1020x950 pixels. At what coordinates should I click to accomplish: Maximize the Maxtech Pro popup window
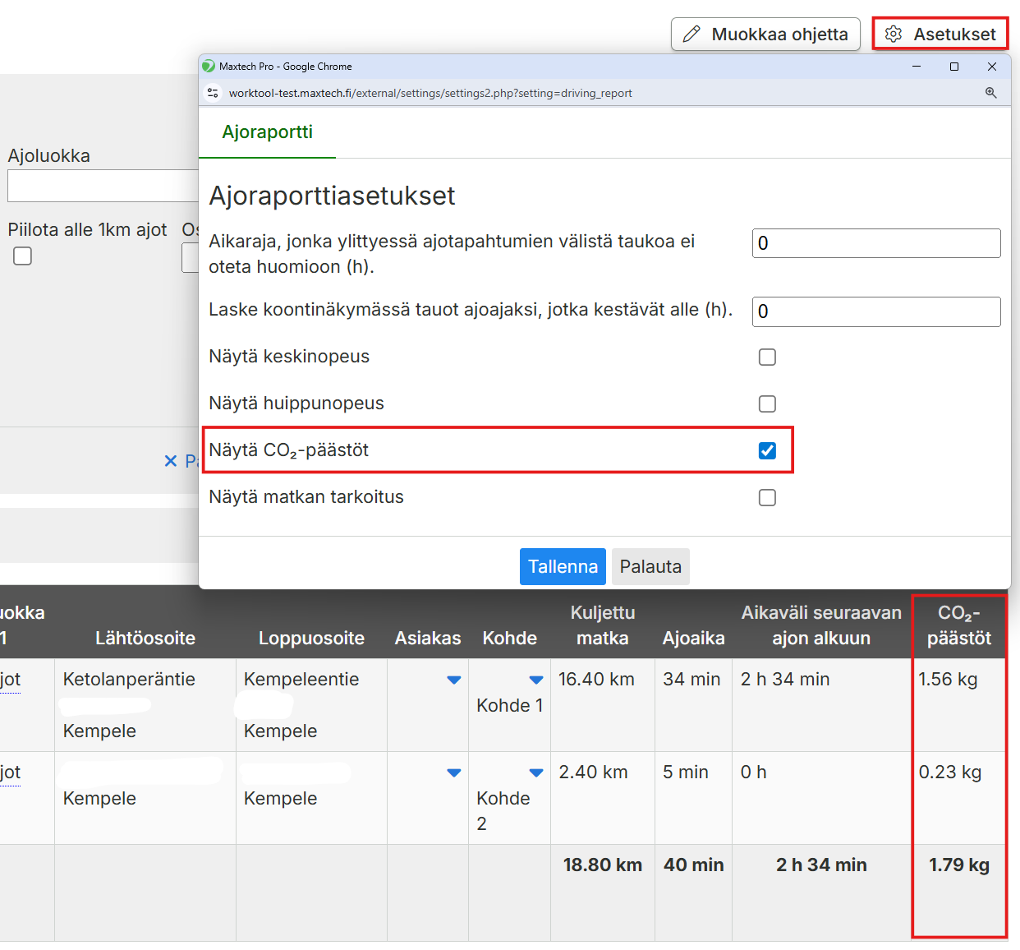(954, 67)
